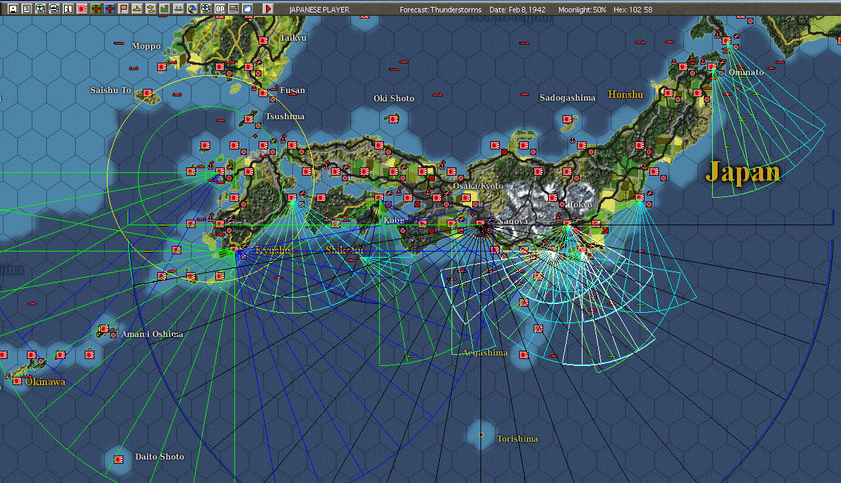Open the weather cloud icon
The image size is (841, 483).
(x=247, y=9)
